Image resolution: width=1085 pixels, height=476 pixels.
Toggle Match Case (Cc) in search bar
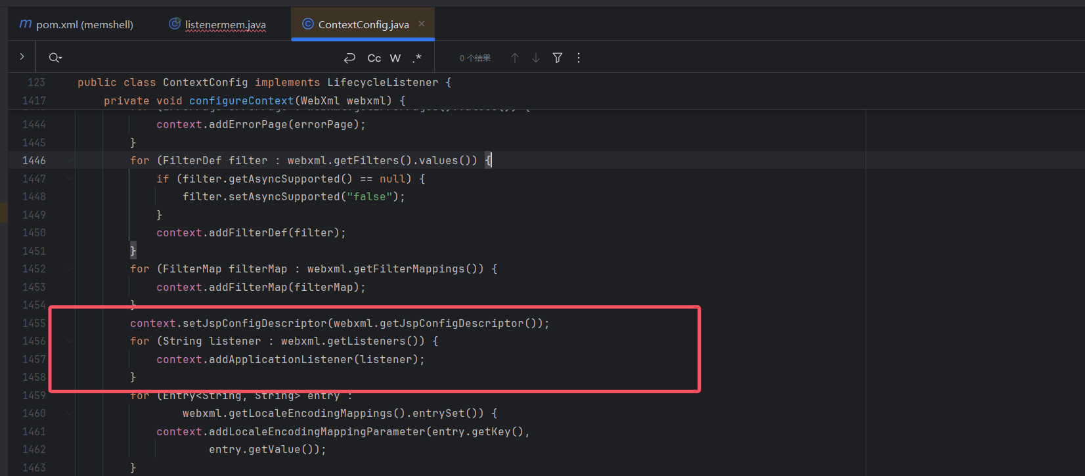[x=374, y=58]
